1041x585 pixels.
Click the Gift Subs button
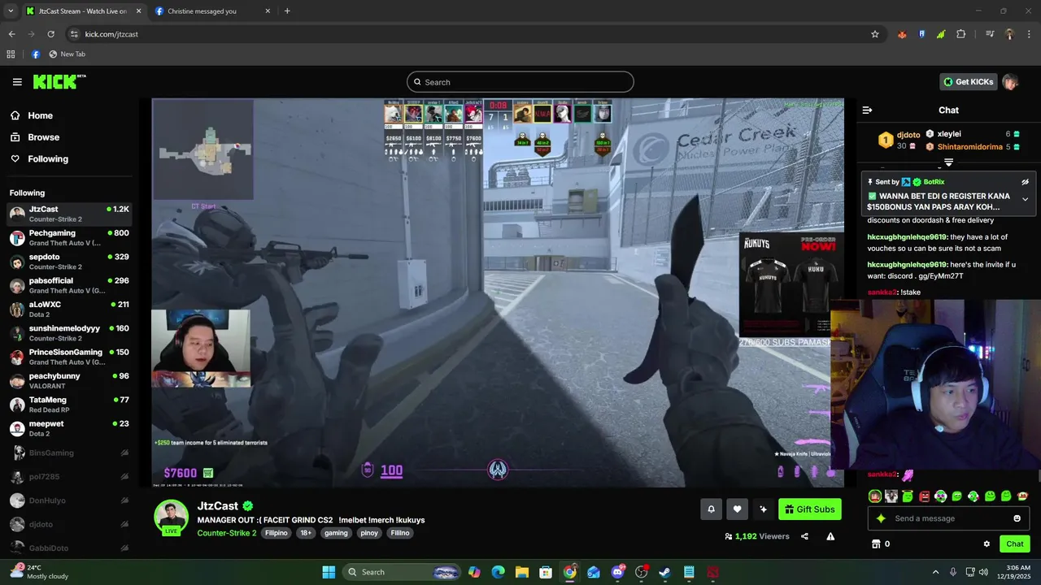pos(809,509)
